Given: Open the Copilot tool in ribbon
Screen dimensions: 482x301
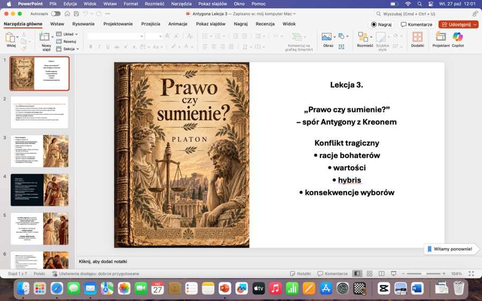Looking at the screenshot, I should click(x=457, y=40).
